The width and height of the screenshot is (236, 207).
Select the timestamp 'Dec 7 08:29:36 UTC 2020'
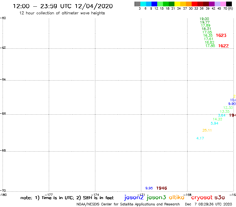(x=209, y=204)
